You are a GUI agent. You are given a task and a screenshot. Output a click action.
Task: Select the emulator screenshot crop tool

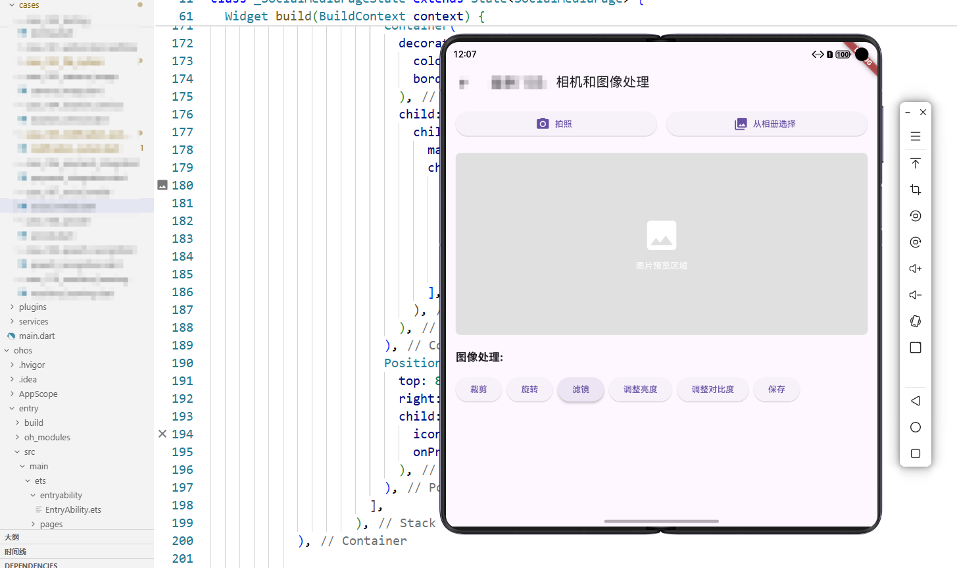(x=915, y=190)
